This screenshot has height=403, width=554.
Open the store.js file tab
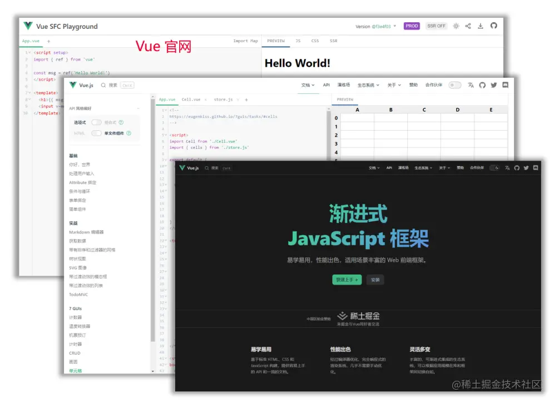coord(223,99)
